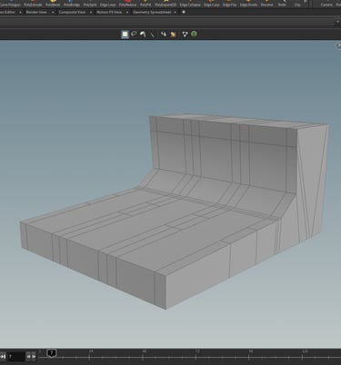Image resolution: width=341 pixels, height=365 pixels.
Task: Select the PolyBridge shelf tool
Action: coord(72,4)
